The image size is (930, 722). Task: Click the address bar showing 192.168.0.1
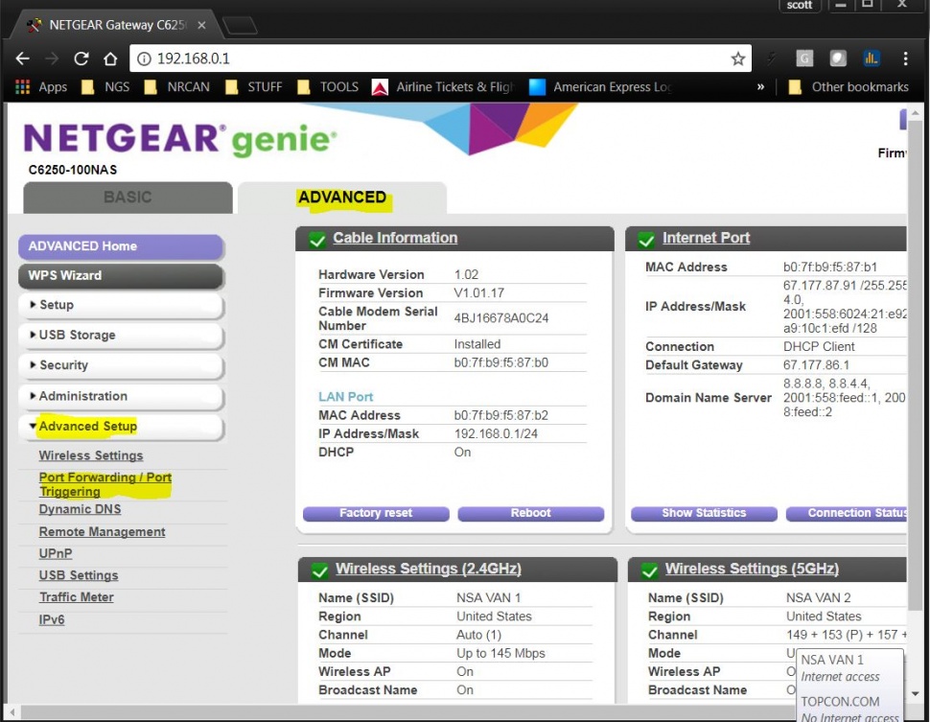click(431, 58)
